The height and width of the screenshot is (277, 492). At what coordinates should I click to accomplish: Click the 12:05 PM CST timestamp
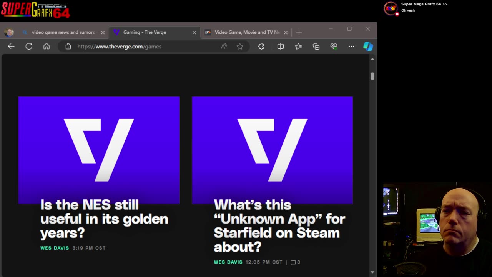[x=264, y=262]
